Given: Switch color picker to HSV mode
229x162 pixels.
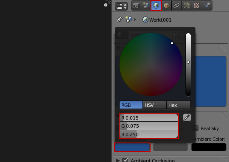Looking at the screenshot, I should point(154,105).
